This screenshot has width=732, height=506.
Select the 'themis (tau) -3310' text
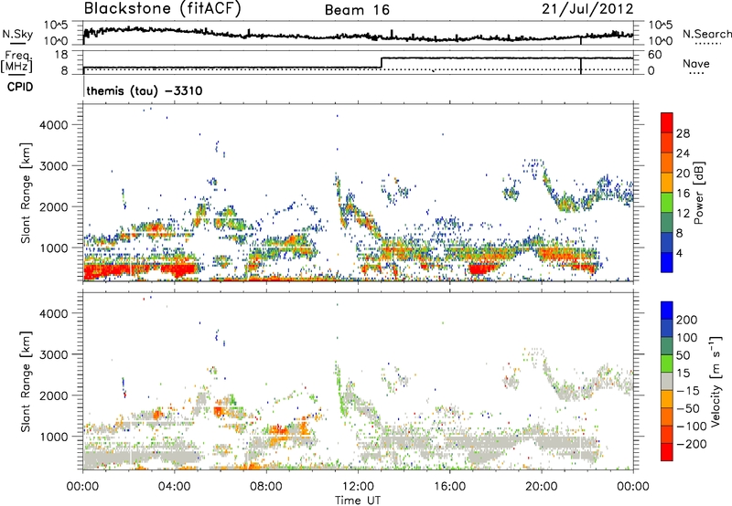(145, 90)
